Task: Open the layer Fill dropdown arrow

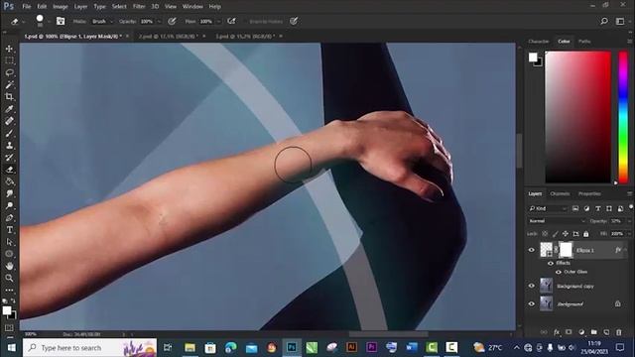Action: [x=629, y=234]
